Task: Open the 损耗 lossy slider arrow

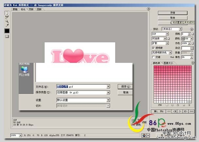Action: (189, 34)
